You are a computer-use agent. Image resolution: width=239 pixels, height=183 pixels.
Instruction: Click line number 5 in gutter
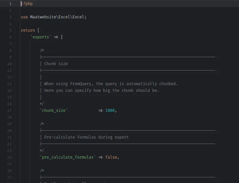(10, 30)
